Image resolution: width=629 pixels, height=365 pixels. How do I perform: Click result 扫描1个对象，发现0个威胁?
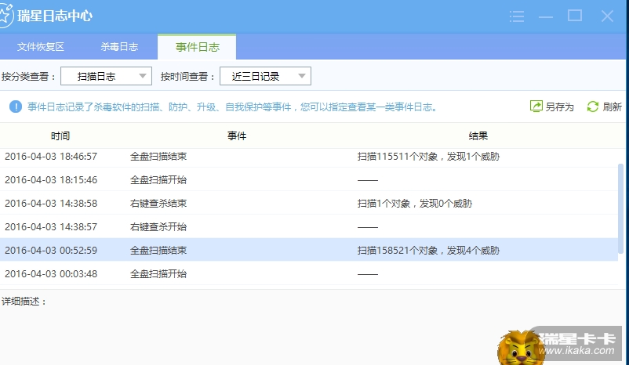(x=415, y=204)
